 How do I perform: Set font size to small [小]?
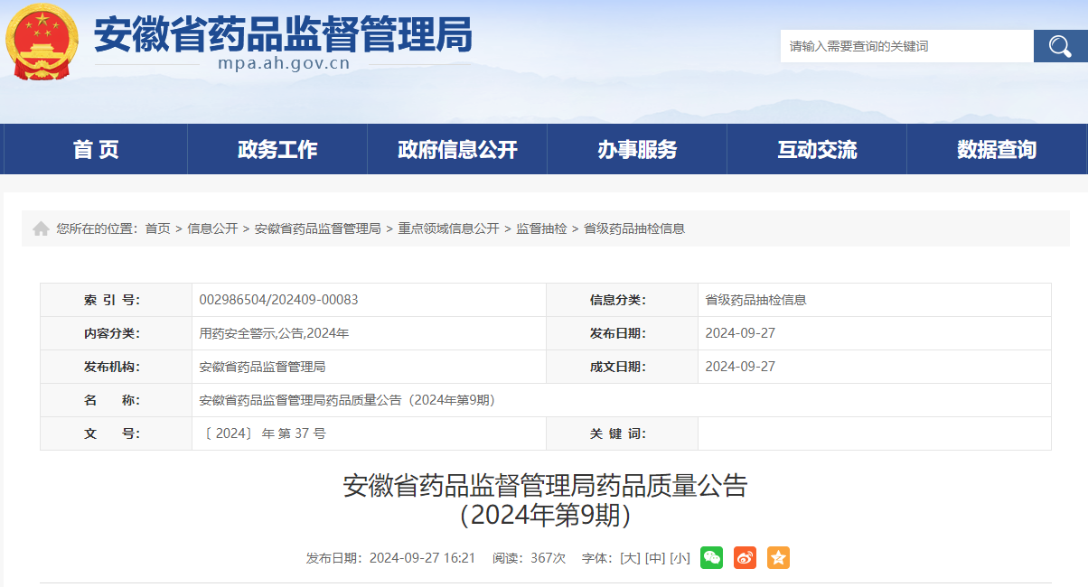[680, 558]
